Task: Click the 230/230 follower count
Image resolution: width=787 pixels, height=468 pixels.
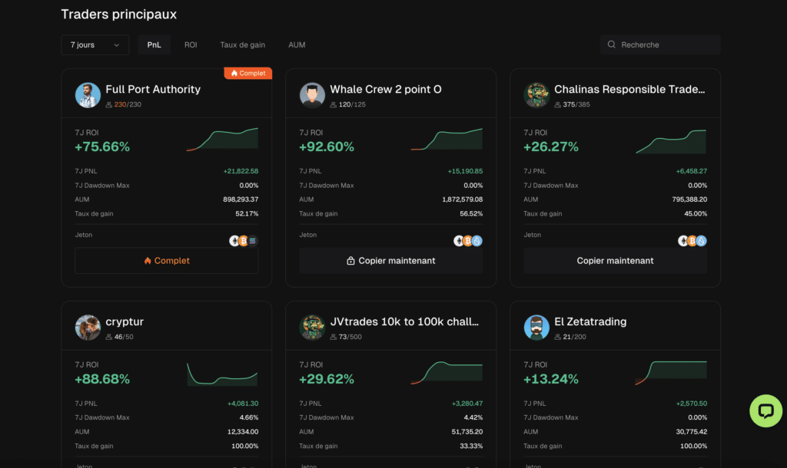Action: (x=128, y=104)
